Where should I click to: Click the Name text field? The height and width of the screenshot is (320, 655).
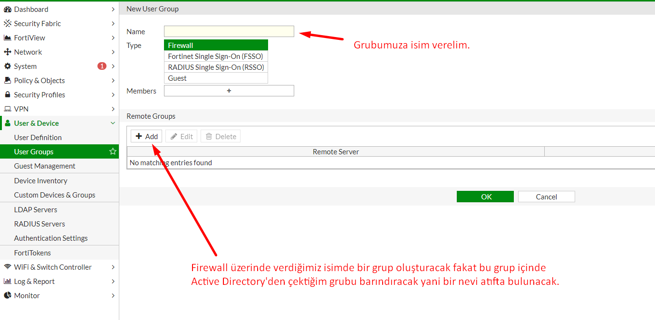click(229, 31)
